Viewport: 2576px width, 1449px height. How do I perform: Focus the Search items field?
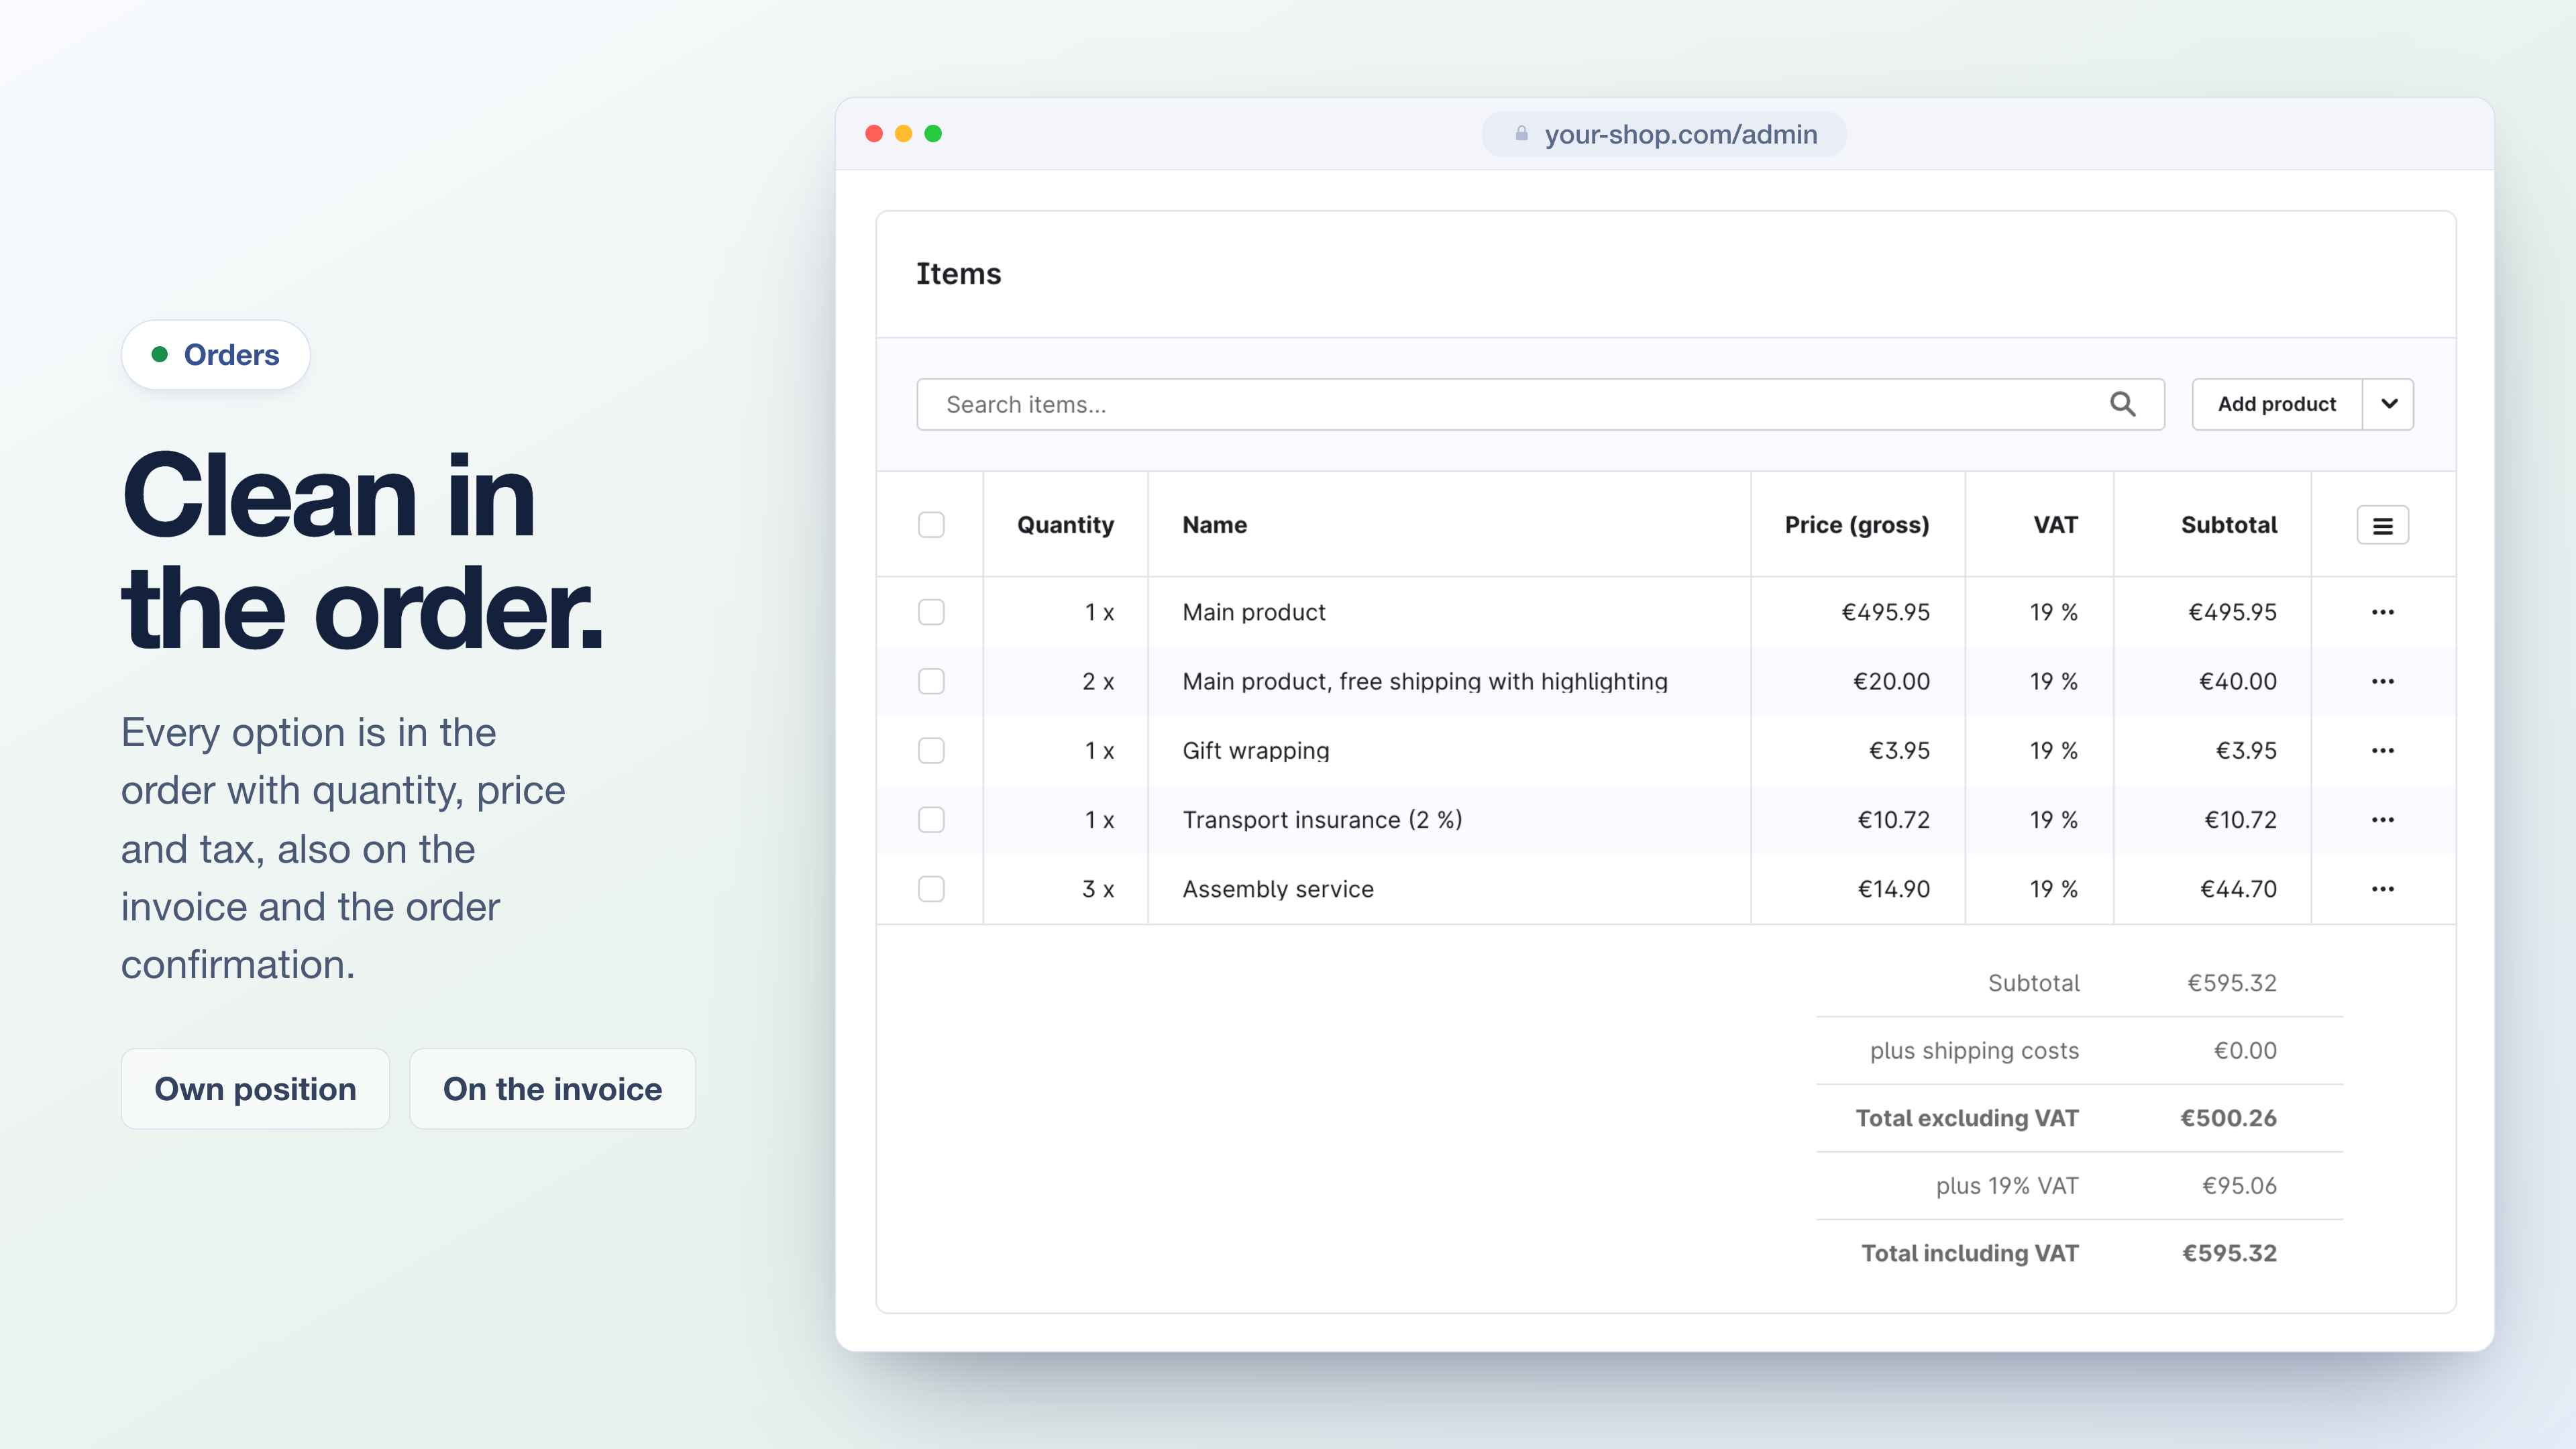[1540, 404]
